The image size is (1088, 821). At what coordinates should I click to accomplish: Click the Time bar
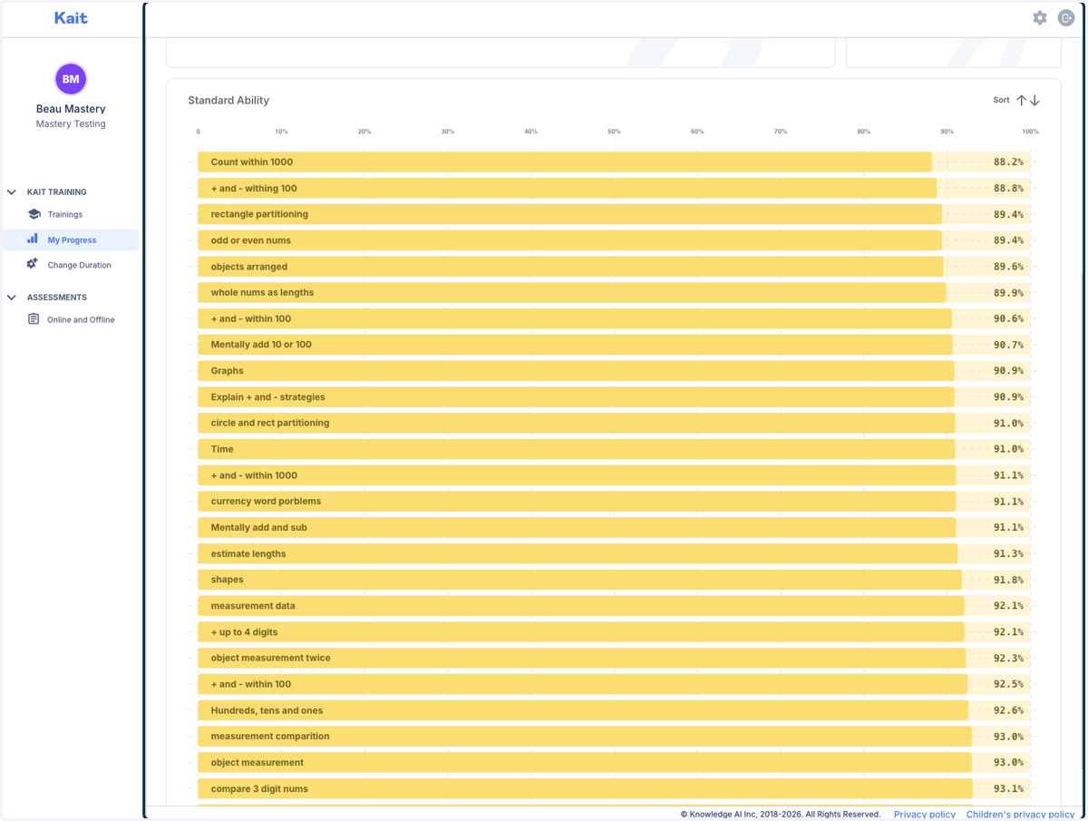pyautogui.click(x=577, y=449)
